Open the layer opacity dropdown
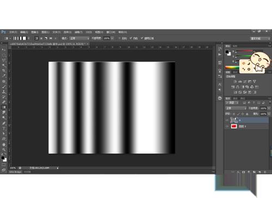This screenshot has width=272, height=198. point(269,108)
